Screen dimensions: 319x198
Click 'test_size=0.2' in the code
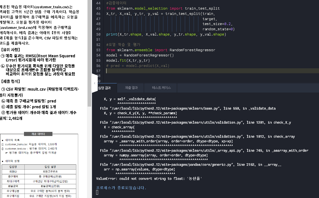coord(217,24)
